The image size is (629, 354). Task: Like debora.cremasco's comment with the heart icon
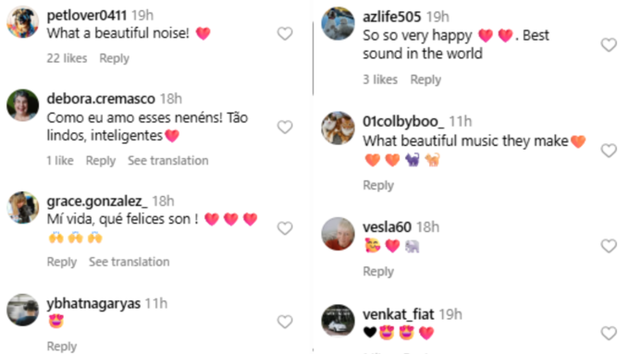click(x=285, y=127)
